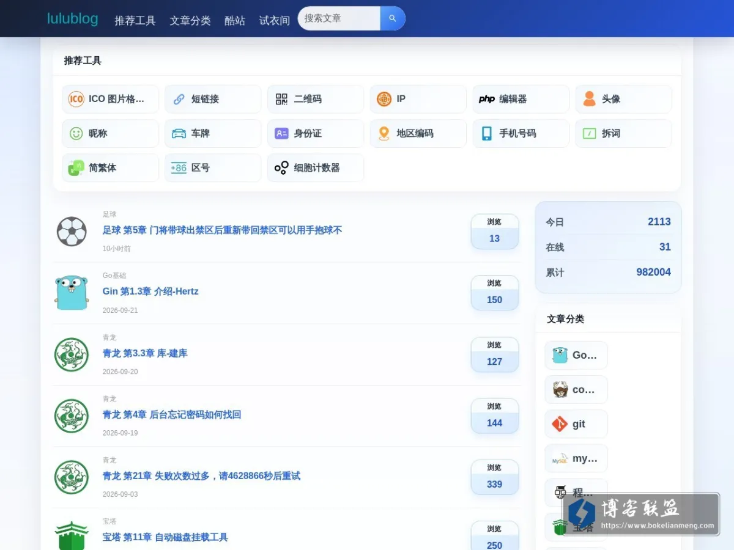Open the 地区编码 region code tool
The height and width of the screenshot is (550, 734).
pos(418,133)
